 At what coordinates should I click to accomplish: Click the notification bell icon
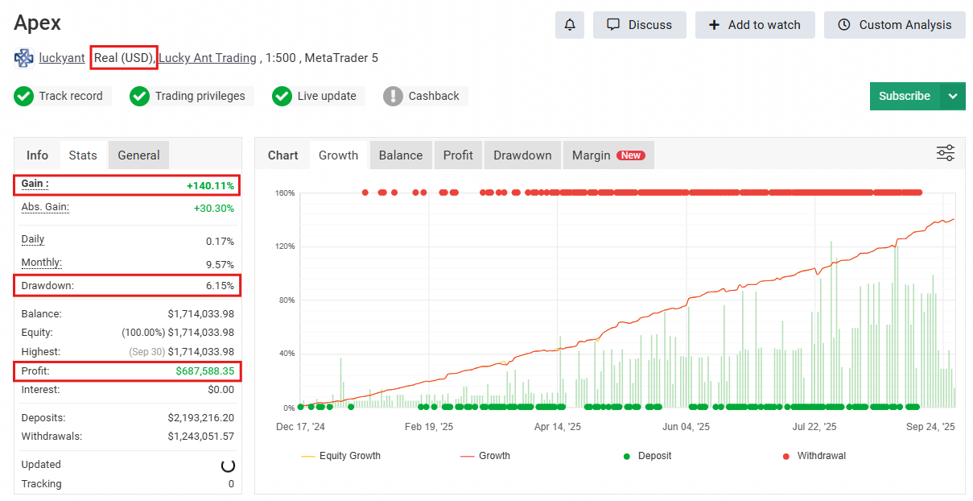(x=570, y=25)
